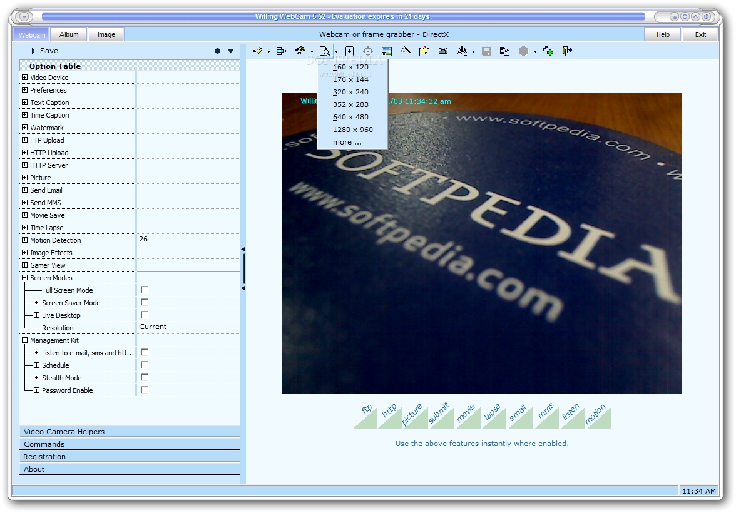Viewport: 736px width, 513px height.
Task: Toggle the Live Desktop checkbox
Action: [145, 315]
